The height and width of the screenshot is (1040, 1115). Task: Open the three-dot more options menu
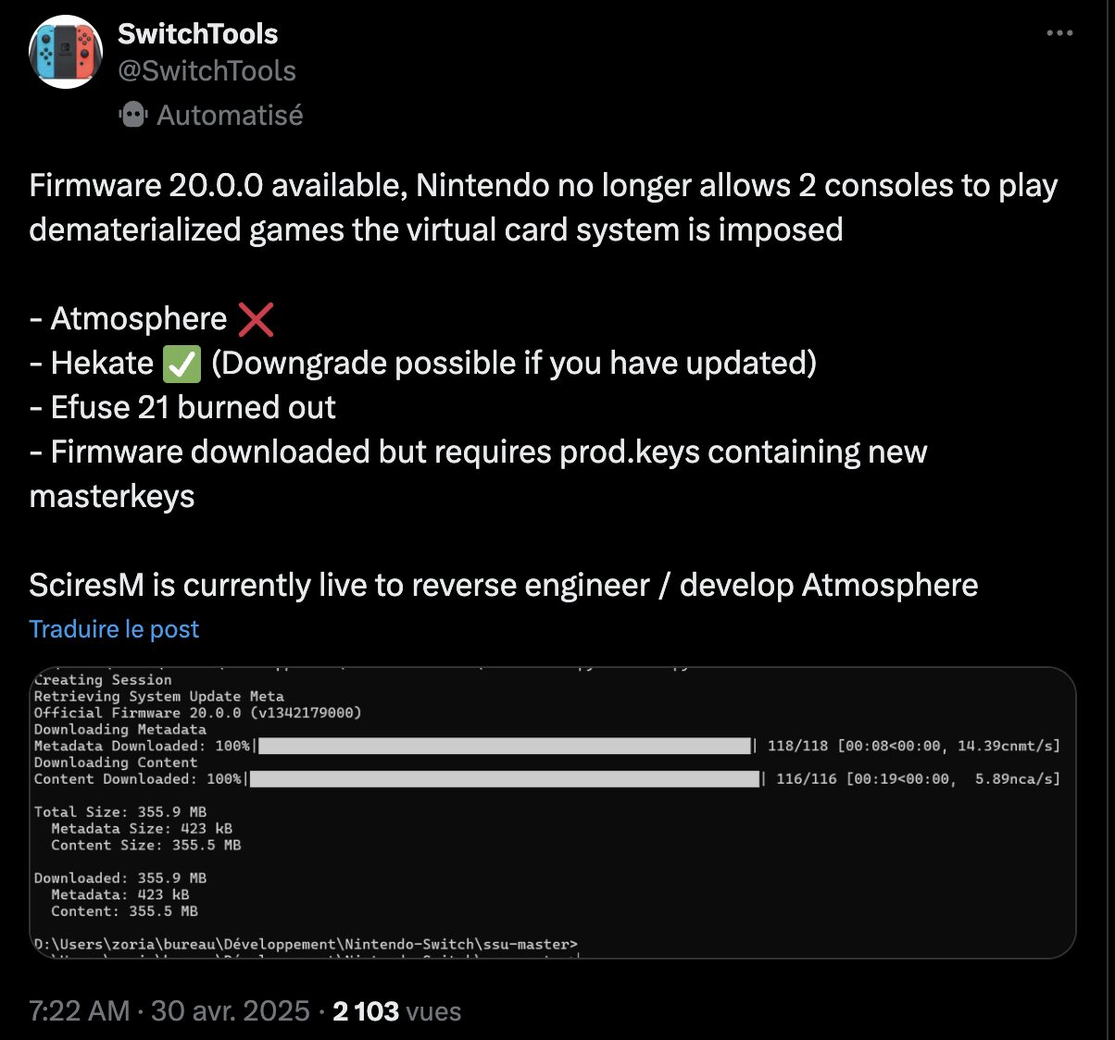tap(1059, 33)
